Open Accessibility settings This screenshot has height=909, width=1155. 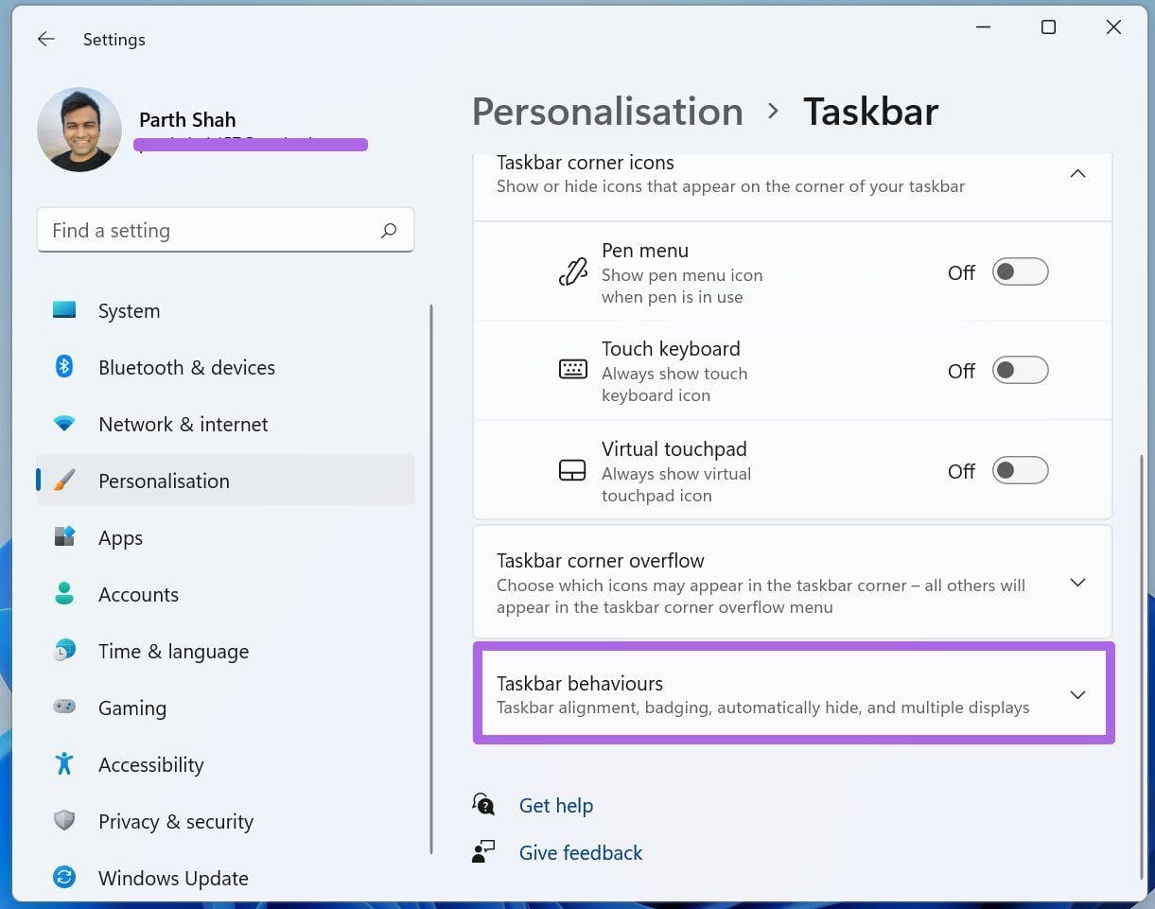pyautogui.click(x=225, y=764)
